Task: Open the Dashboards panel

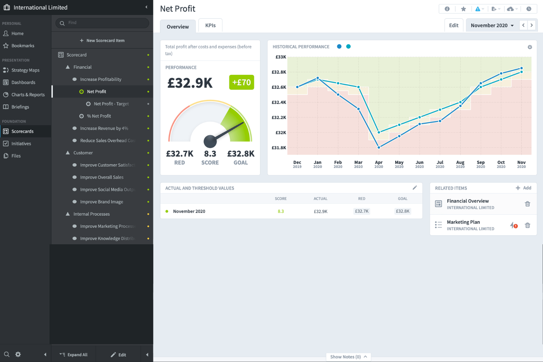Action: [23, 82]
